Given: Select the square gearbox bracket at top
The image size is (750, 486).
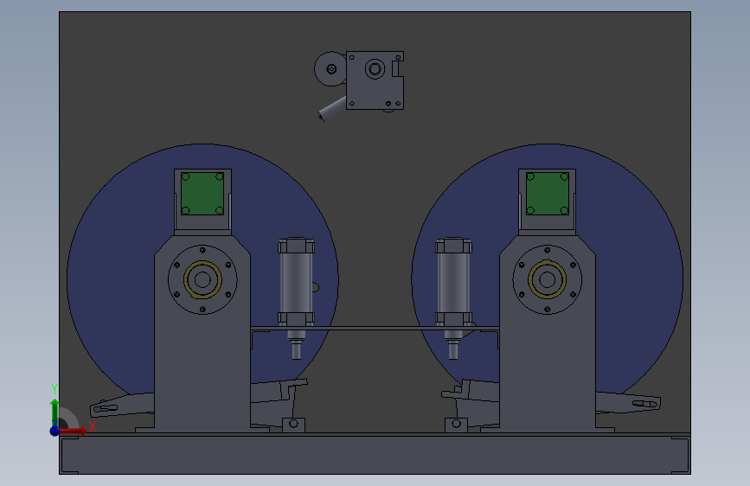Looking at the screenshot, I should coord(375,80).
